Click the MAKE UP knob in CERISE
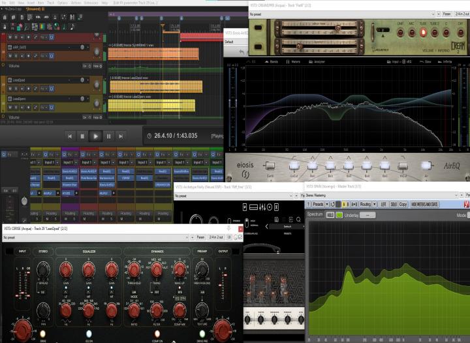 point(180,269)
